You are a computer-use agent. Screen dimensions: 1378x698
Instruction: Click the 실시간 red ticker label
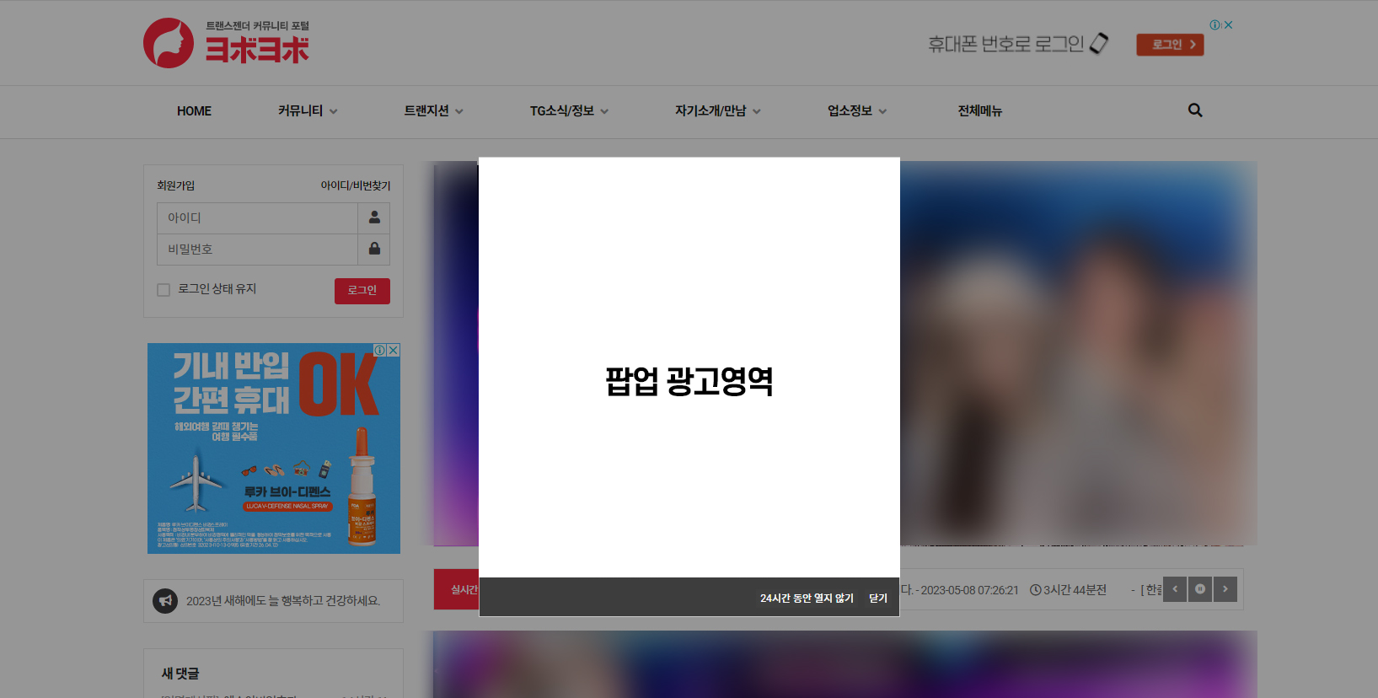coord(456,589)
